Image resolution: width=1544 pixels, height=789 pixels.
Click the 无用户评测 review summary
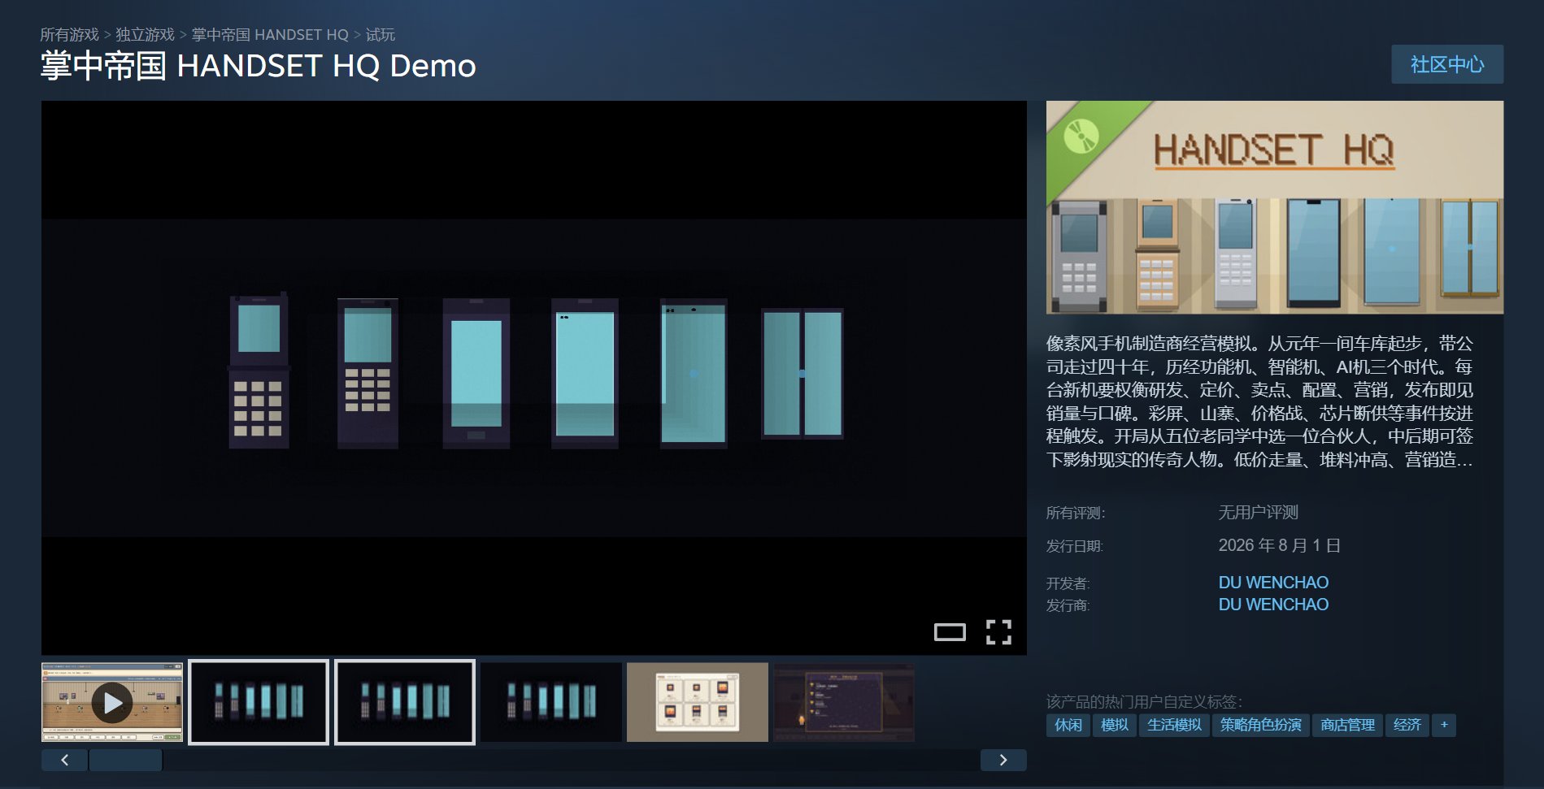1258,513
